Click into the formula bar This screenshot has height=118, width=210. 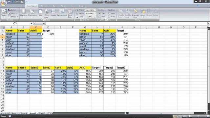(x=127, y=24)
